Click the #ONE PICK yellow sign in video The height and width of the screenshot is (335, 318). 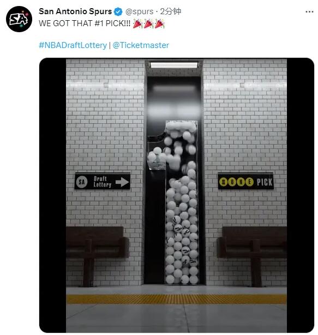tap(245, 182)
